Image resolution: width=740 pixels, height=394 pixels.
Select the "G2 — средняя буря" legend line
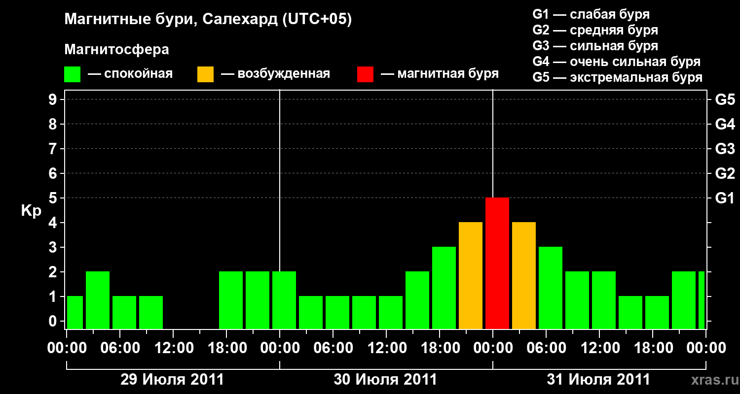[595, 30]
